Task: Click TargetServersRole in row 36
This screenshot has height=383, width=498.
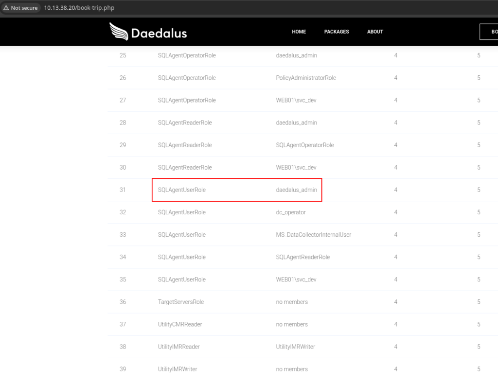Action: point(181,302)
